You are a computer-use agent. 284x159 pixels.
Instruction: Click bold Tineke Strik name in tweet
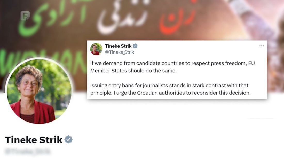(x=118, y=46)
